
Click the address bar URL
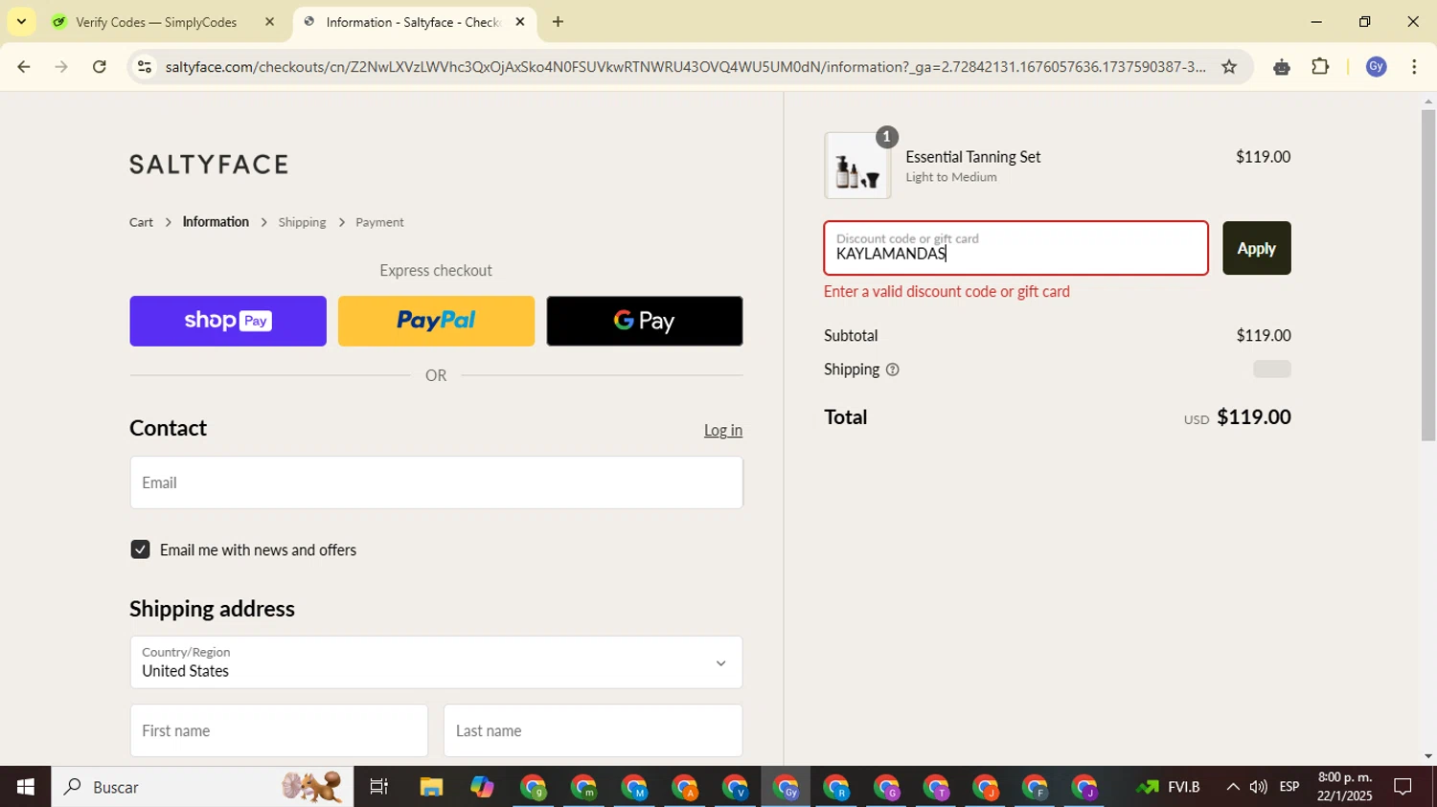tap(685, 67)
